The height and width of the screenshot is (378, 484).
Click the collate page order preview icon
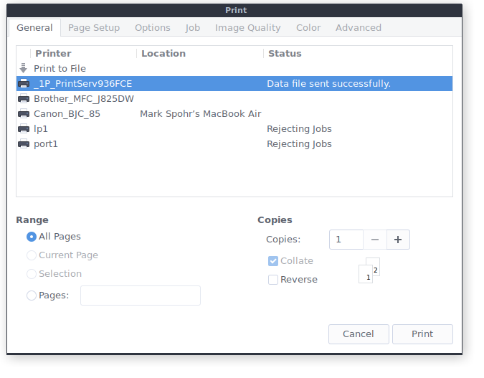(x=369, y=270)
